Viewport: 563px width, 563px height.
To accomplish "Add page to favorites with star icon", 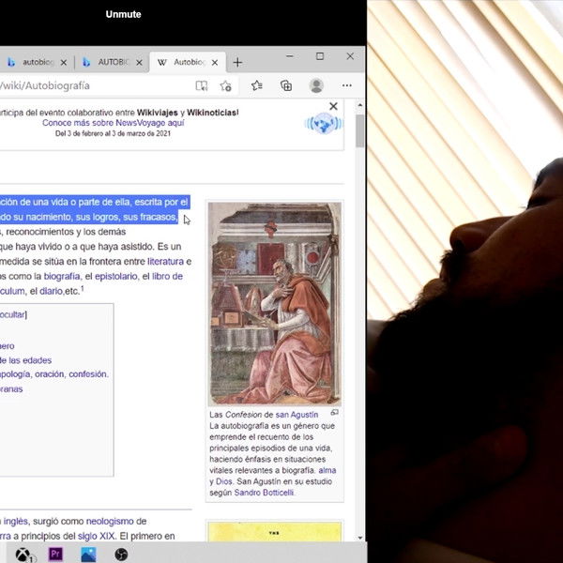I will tap(226, 85).
